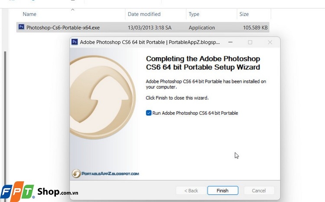Viewport: 325px width, 202px height.
Task: Click the disabled Back button
Action: (191, 190)
